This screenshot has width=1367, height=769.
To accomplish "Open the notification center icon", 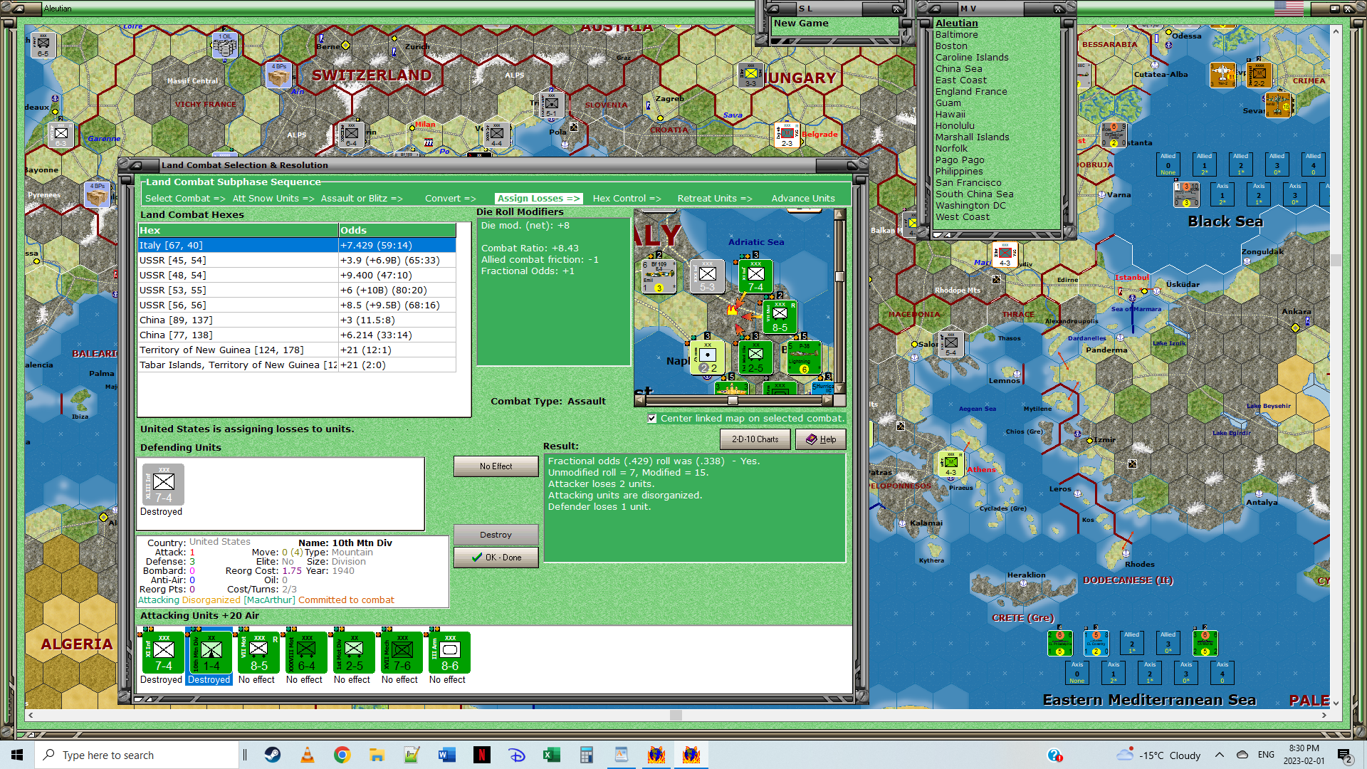I will pos(1344,755).
